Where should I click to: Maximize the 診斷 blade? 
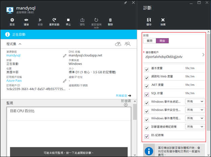(x=199, y=2)
